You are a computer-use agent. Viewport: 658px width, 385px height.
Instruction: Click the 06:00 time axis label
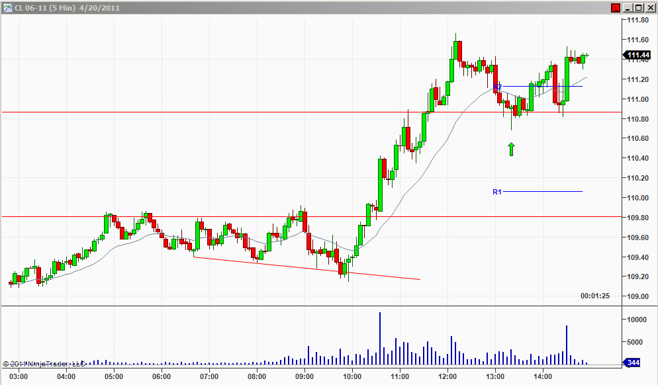click(162, 376)
